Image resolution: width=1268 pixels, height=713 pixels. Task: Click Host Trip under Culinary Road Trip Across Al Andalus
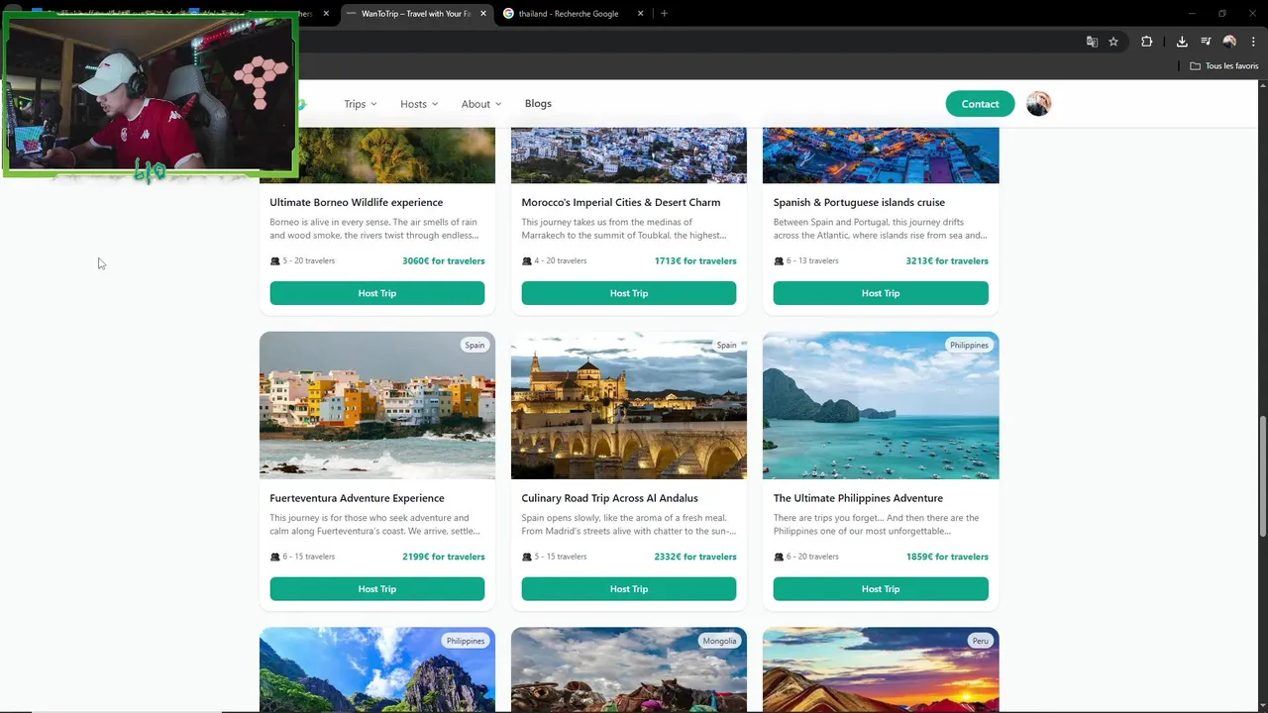629,589
